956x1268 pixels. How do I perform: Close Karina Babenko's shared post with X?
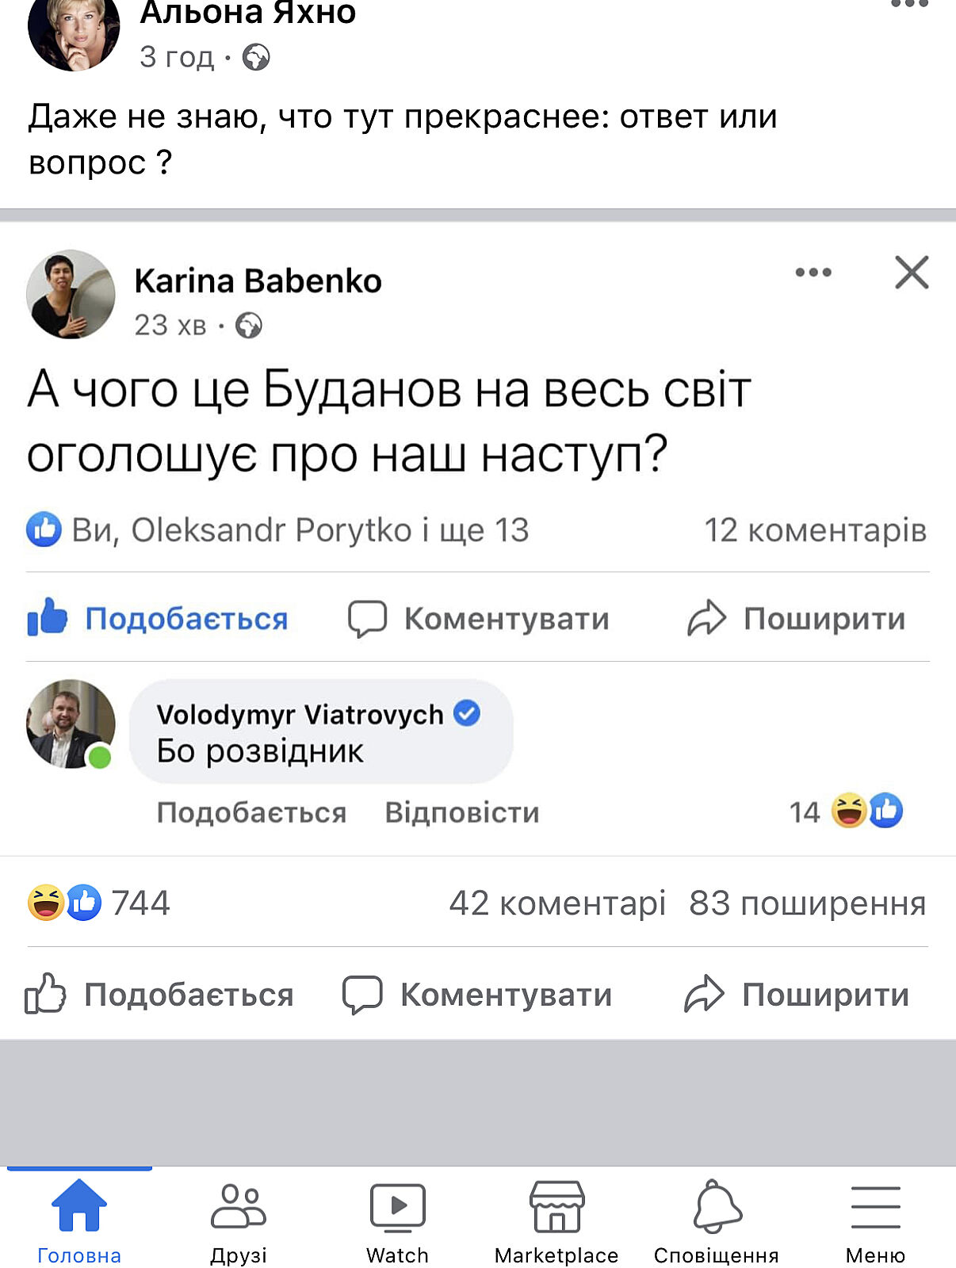tap(912, 273)
